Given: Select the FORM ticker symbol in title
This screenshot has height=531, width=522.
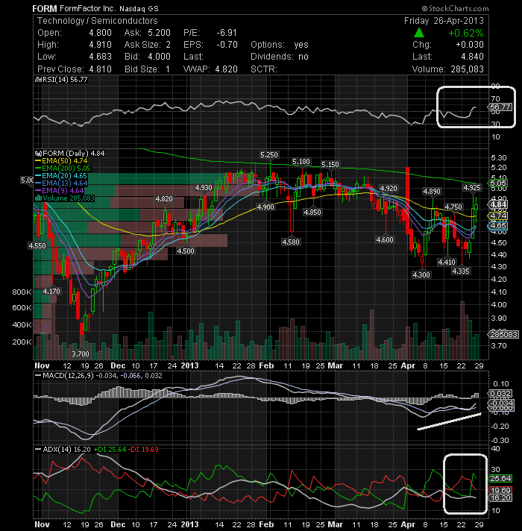Looking at the screenshot, I should (45, 8).
